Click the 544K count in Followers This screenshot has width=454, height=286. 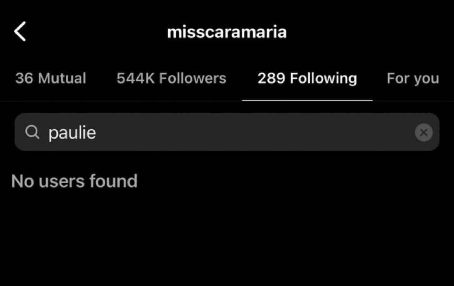pyautogui.click(x=136, y=78)
